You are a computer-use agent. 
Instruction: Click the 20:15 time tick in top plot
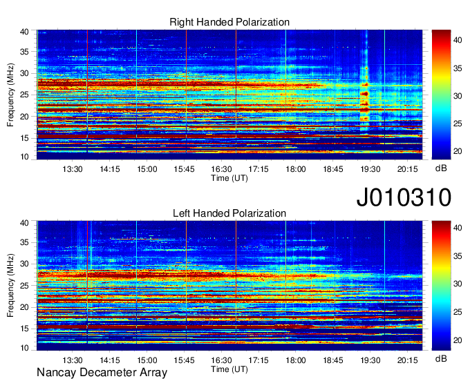click(x=408, y=169)
